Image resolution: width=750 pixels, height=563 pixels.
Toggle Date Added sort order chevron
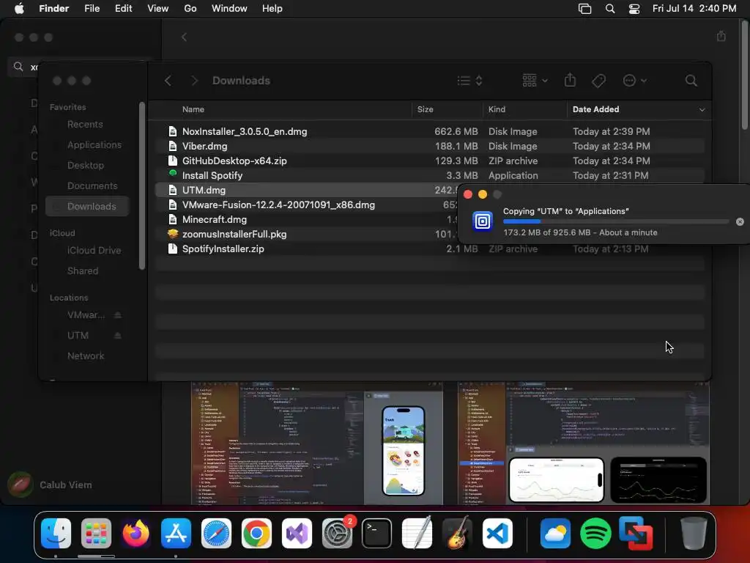click(702, 110)
